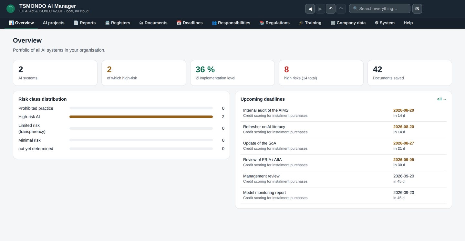Go back with the left arrow button
Viewport: 465px width, 241px height.
tap(310, 9)
